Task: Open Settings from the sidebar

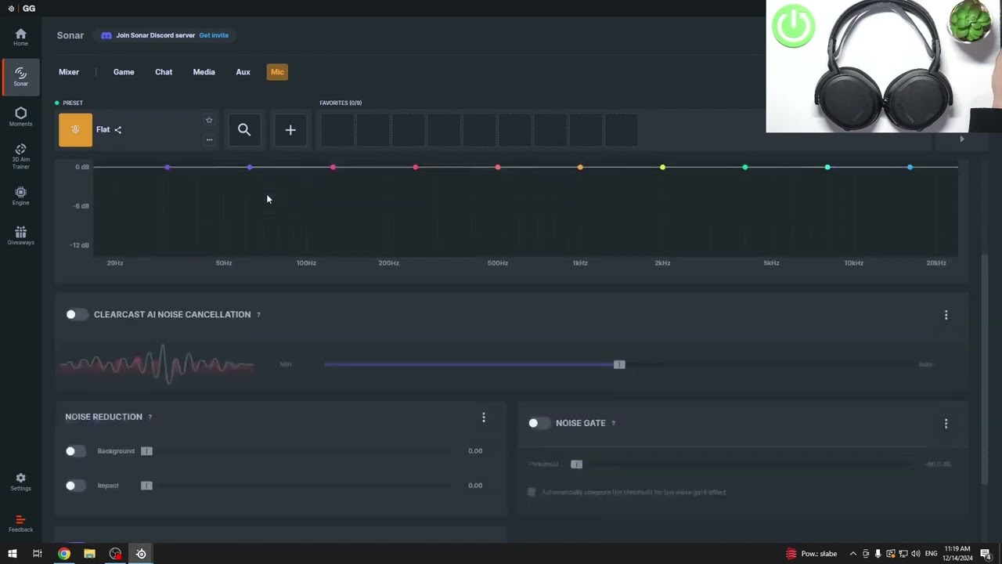Action: (x=20, y=482)
